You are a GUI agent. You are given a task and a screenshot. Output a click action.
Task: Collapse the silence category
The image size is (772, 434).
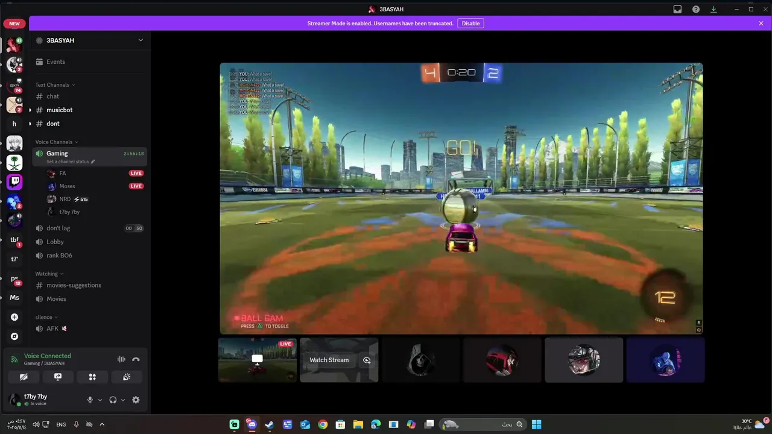tap(46, 318)
